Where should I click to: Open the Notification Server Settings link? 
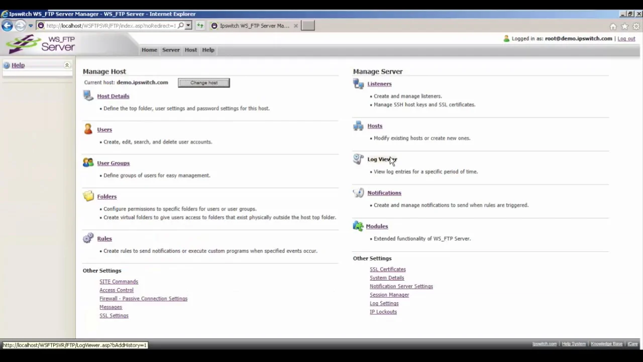(x=401, y=287)
